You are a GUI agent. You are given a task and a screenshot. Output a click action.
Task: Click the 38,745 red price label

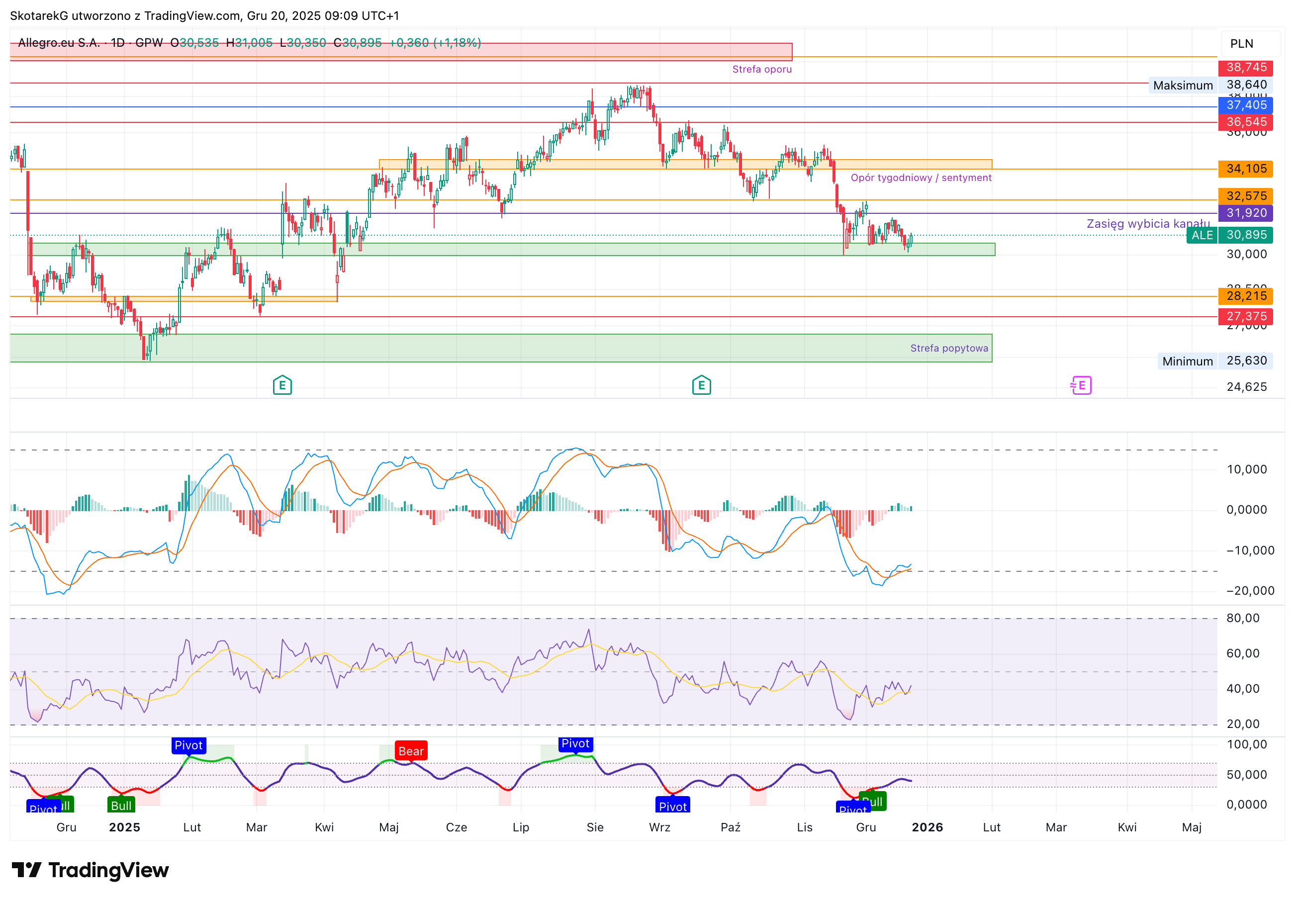[x=1245, y=67]
